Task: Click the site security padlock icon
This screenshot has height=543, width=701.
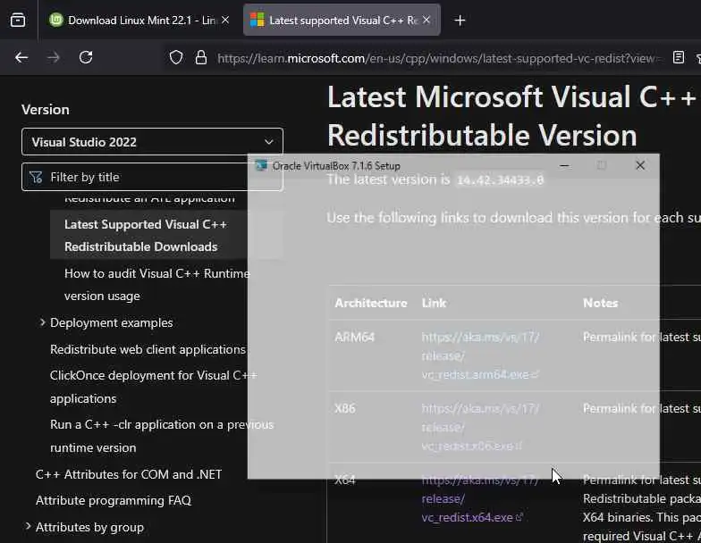Action: (200, 57)
